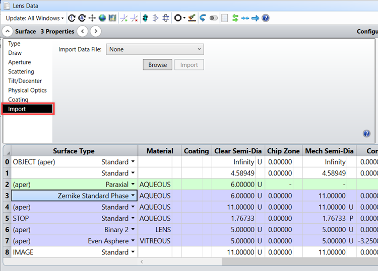Open the Tilt/Decenter properties page
The image size is (378, 271).
[25, 81]
